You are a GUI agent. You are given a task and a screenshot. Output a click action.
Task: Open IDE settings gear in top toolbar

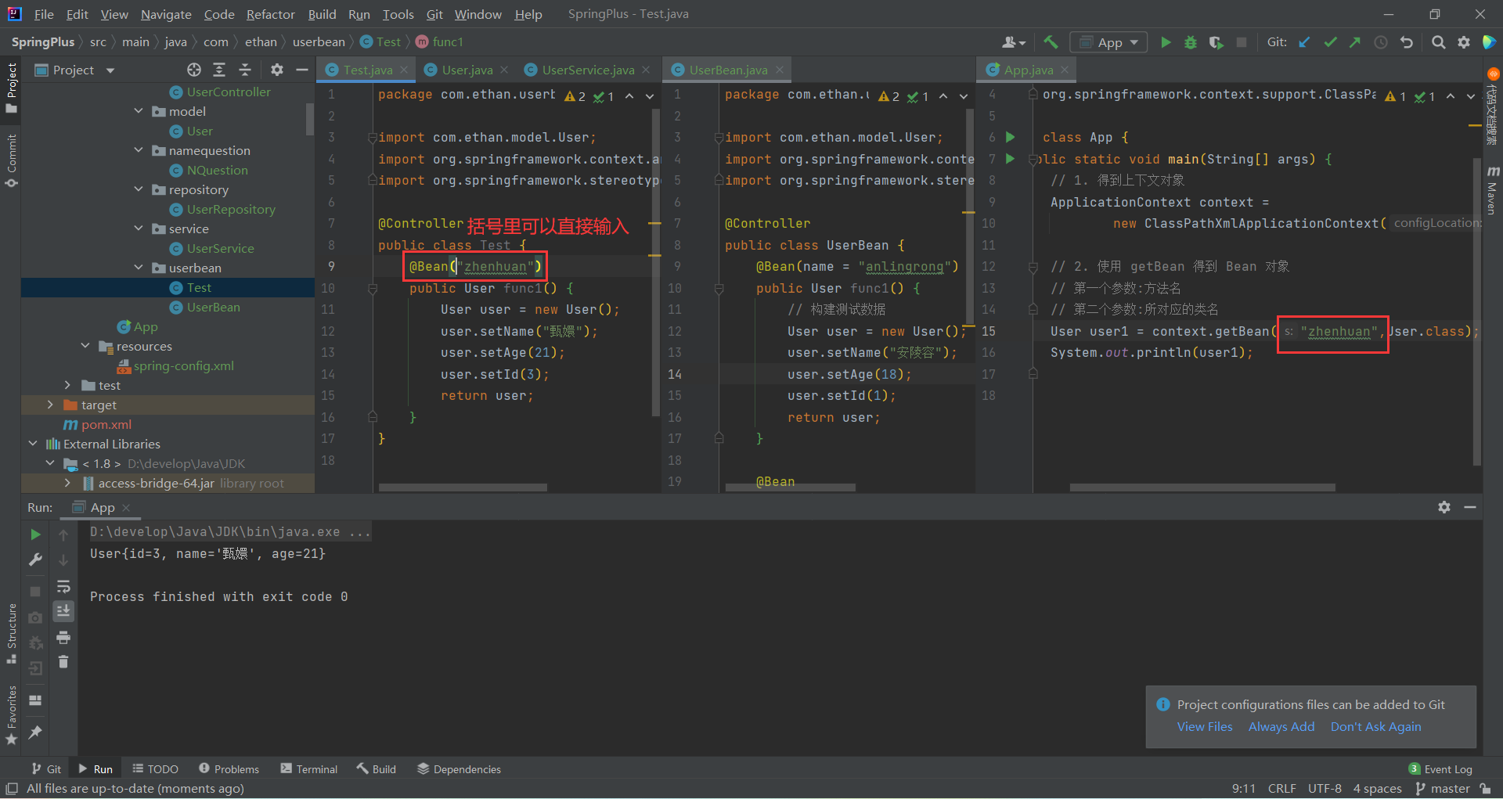click(1464, 42)
